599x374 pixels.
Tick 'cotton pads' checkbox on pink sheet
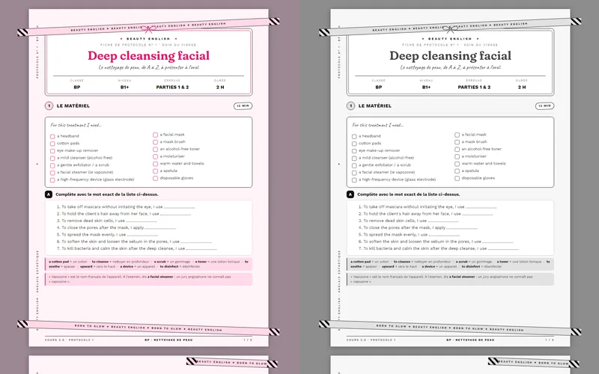click(x=52, y=144)
